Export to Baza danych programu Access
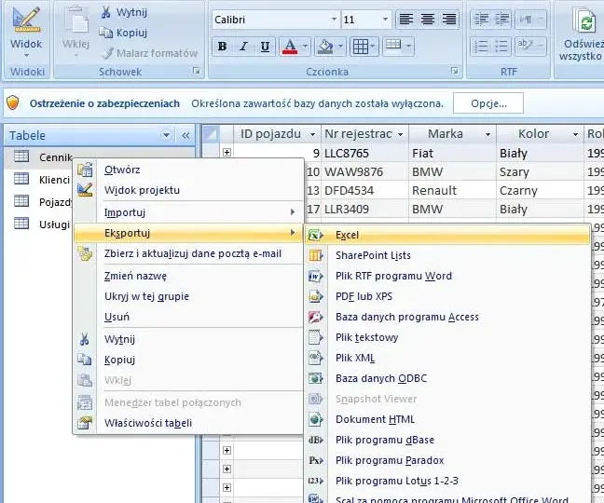This screenshot has height=503, width=604. pyautogui.click(x=447, y=317)
